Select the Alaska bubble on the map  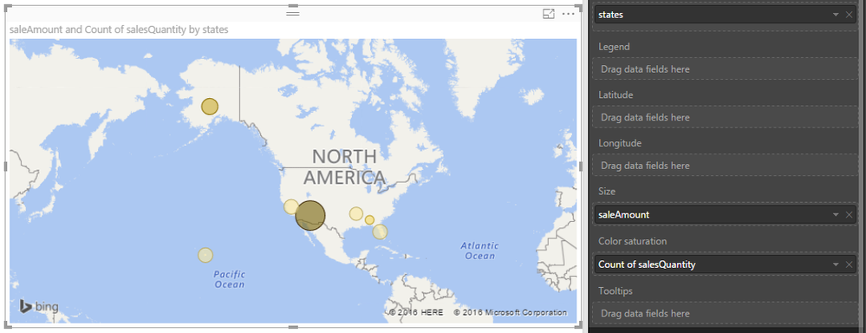210,107
